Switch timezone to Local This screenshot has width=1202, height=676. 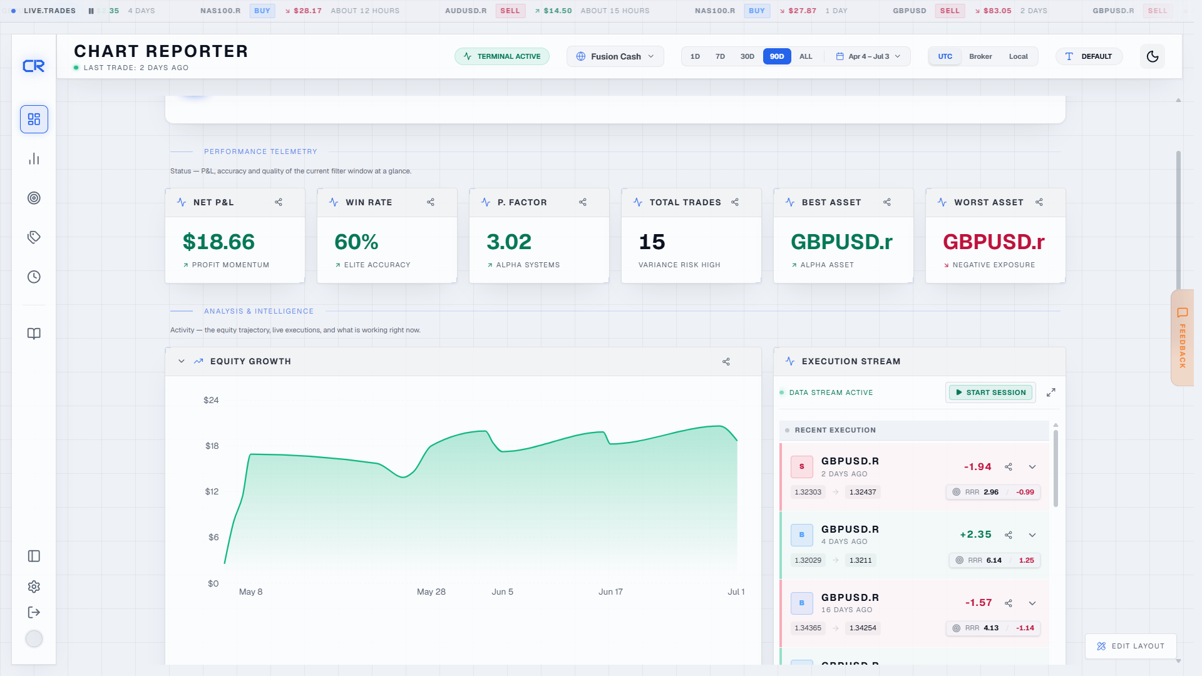(x=1018, y=56)
